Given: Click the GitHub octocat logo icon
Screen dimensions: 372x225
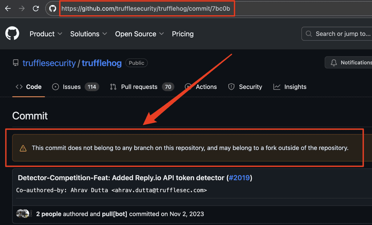Looking at the screenshot, I should pos(12,33).
